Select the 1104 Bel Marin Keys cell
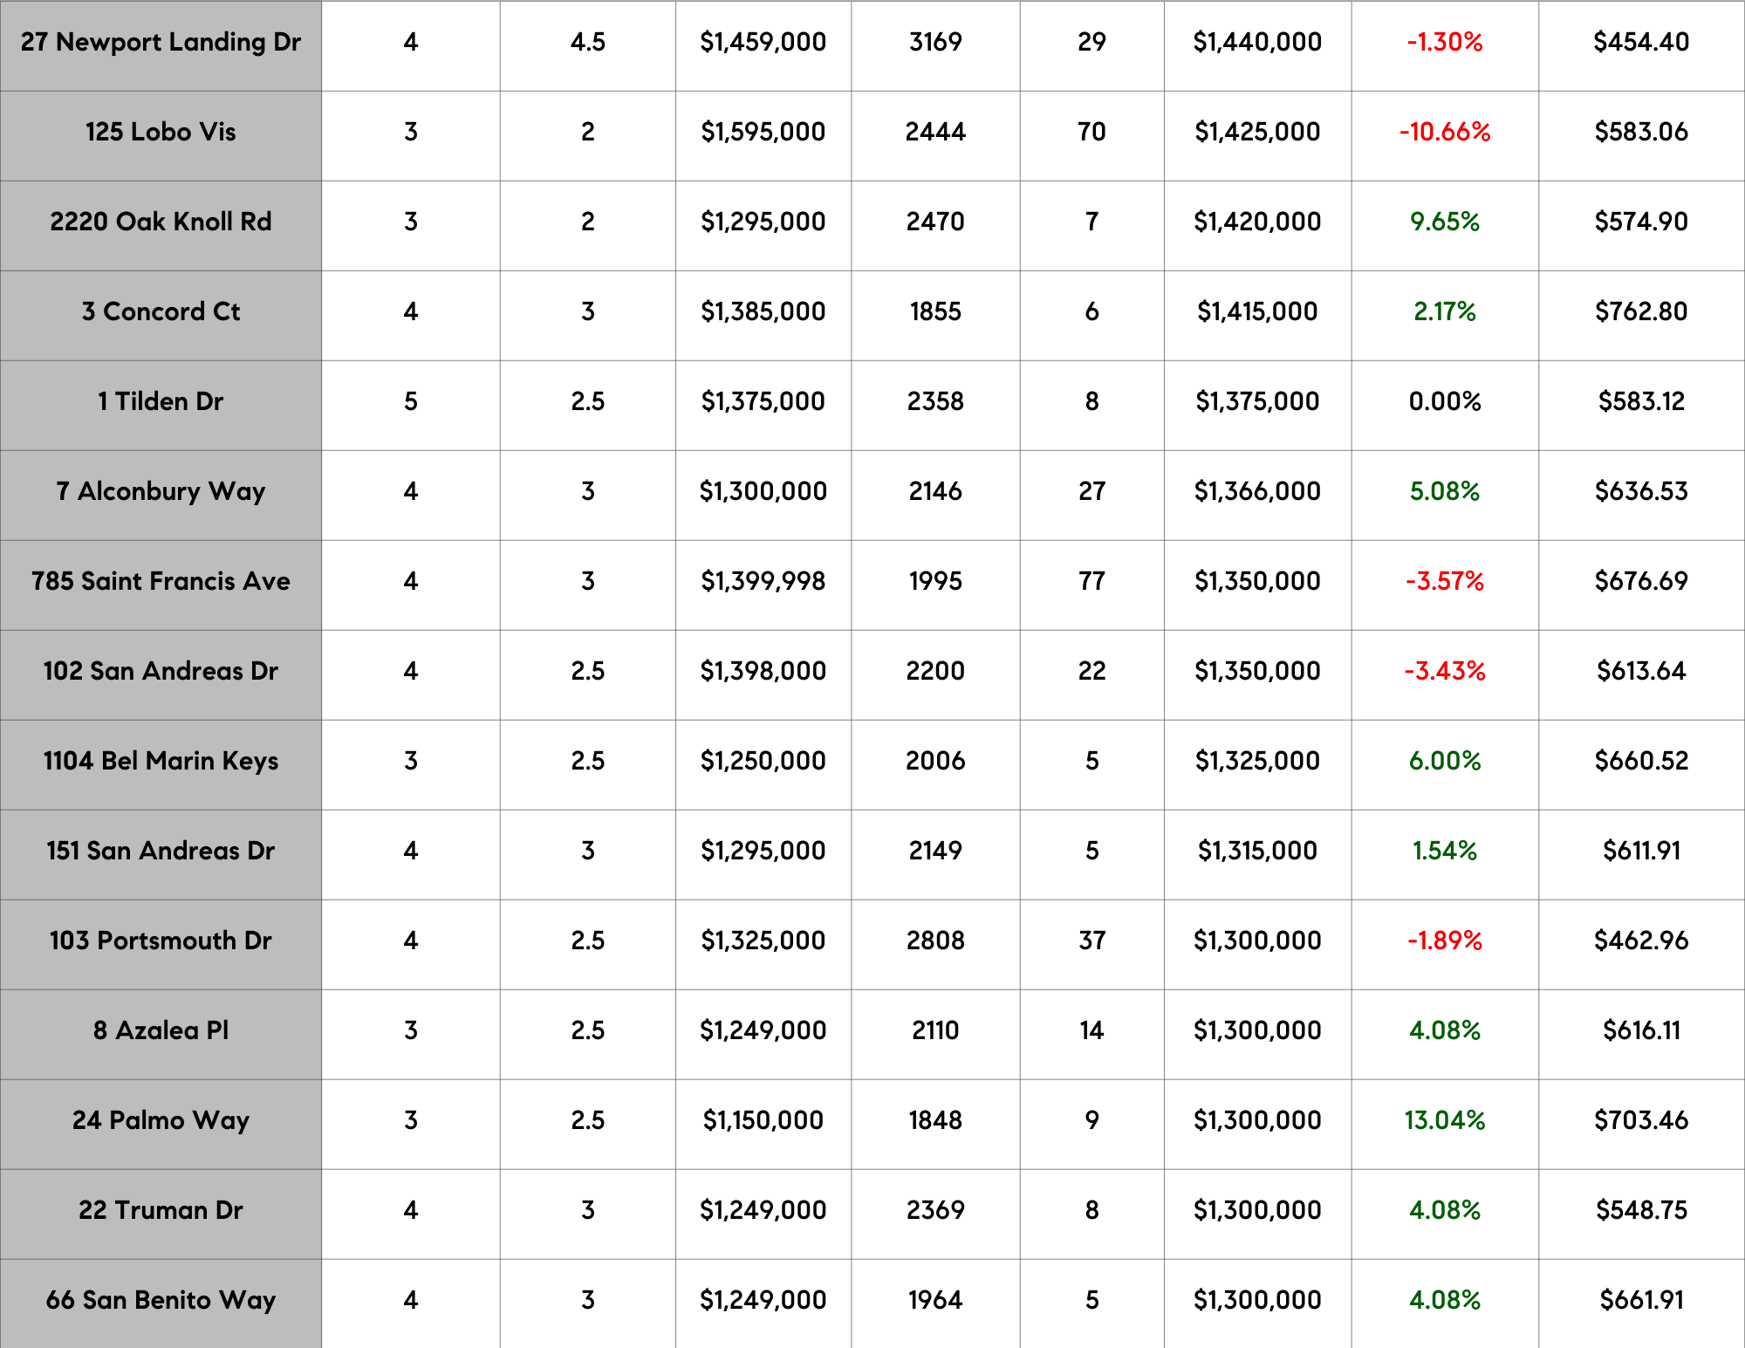 (x=161, y=761)
